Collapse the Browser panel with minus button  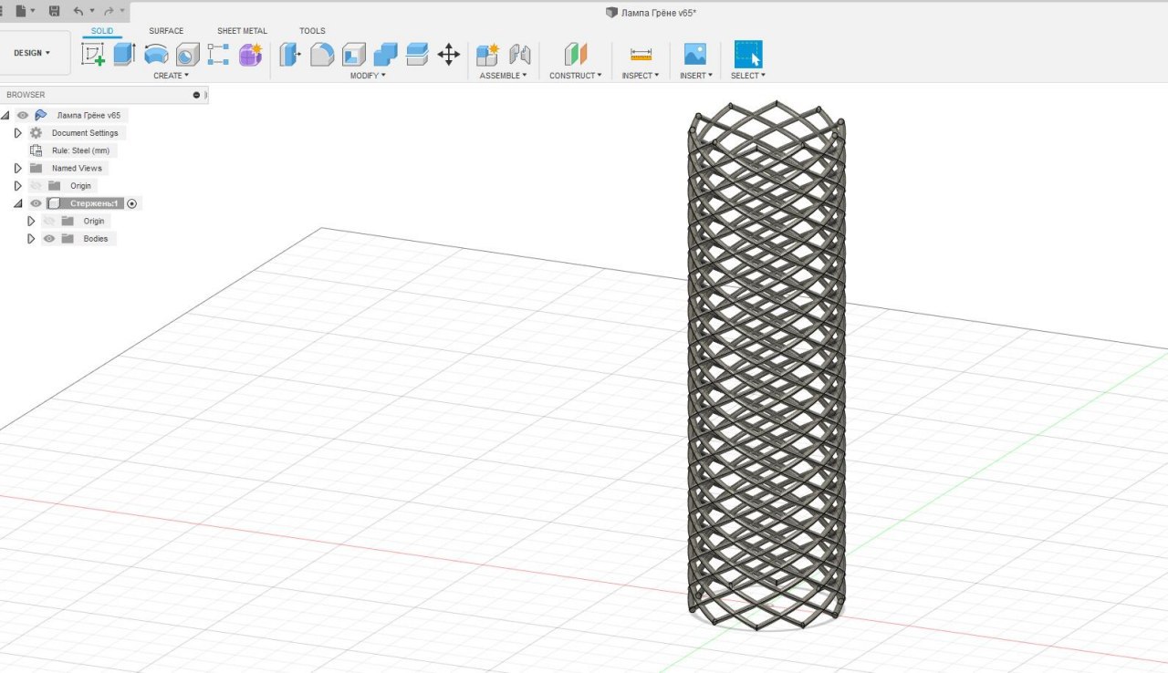196,95
